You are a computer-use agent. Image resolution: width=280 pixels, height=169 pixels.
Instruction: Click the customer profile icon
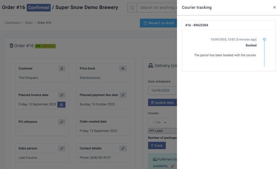point(62,69)
